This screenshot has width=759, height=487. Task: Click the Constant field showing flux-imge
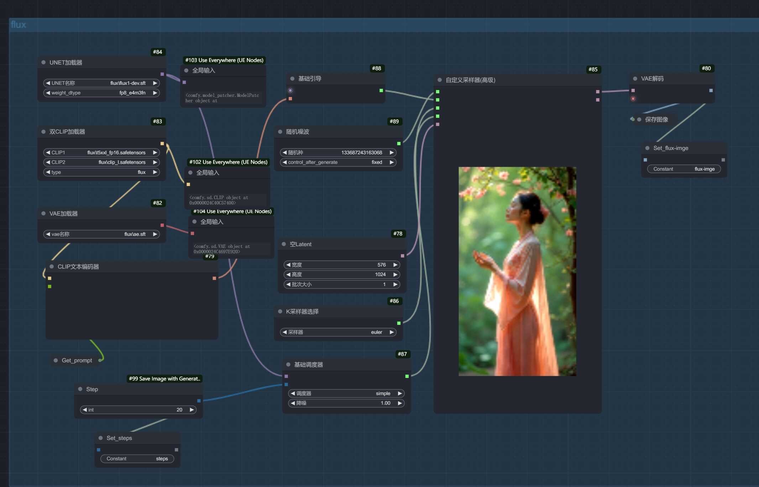[684, 169]
